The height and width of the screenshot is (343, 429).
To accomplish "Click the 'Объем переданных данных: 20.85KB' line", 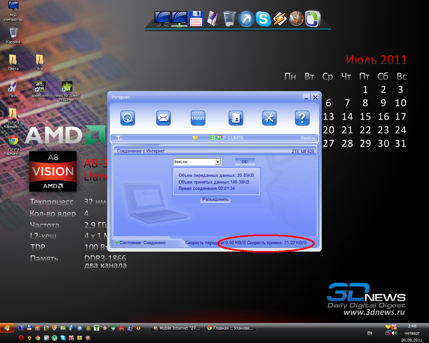I will [x=216, y=175].
